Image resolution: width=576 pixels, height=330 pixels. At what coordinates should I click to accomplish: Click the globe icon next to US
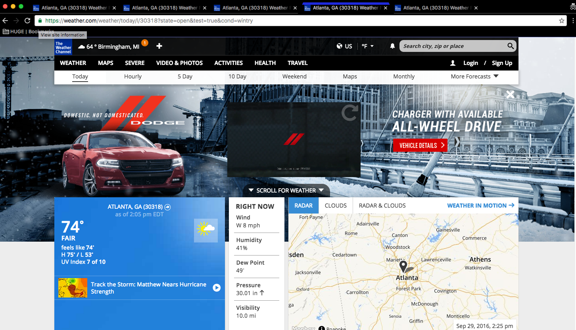click(340, 46)
